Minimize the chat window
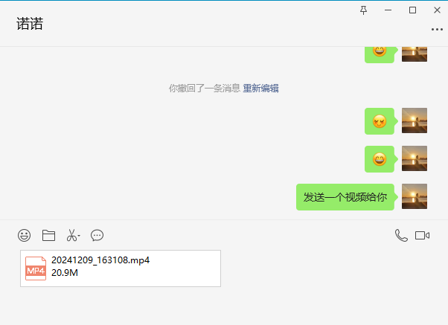The image size is (448, 325). click(x=388, y=10)
